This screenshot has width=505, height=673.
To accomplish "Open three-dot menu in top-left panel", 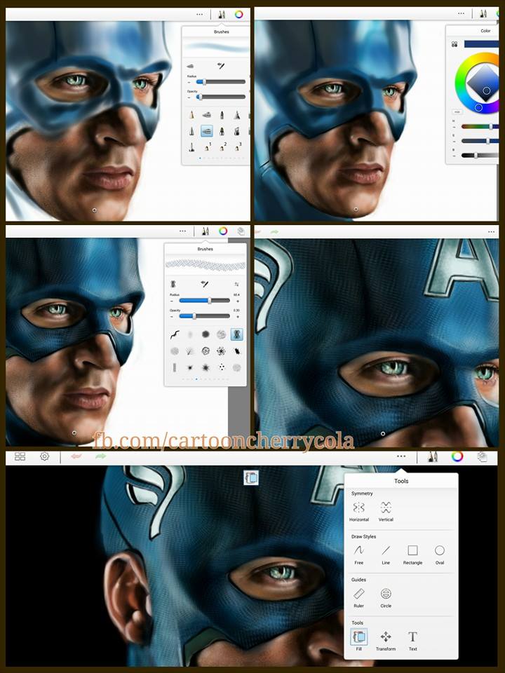I will [200, 14].
